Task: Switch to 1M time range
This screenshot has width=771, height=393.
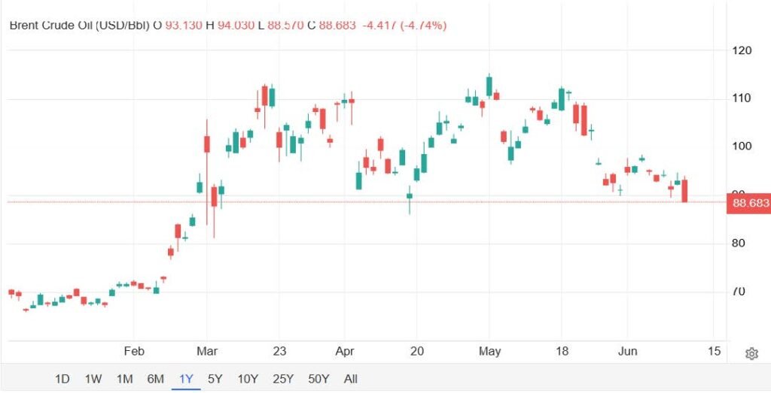Action: 124,379
